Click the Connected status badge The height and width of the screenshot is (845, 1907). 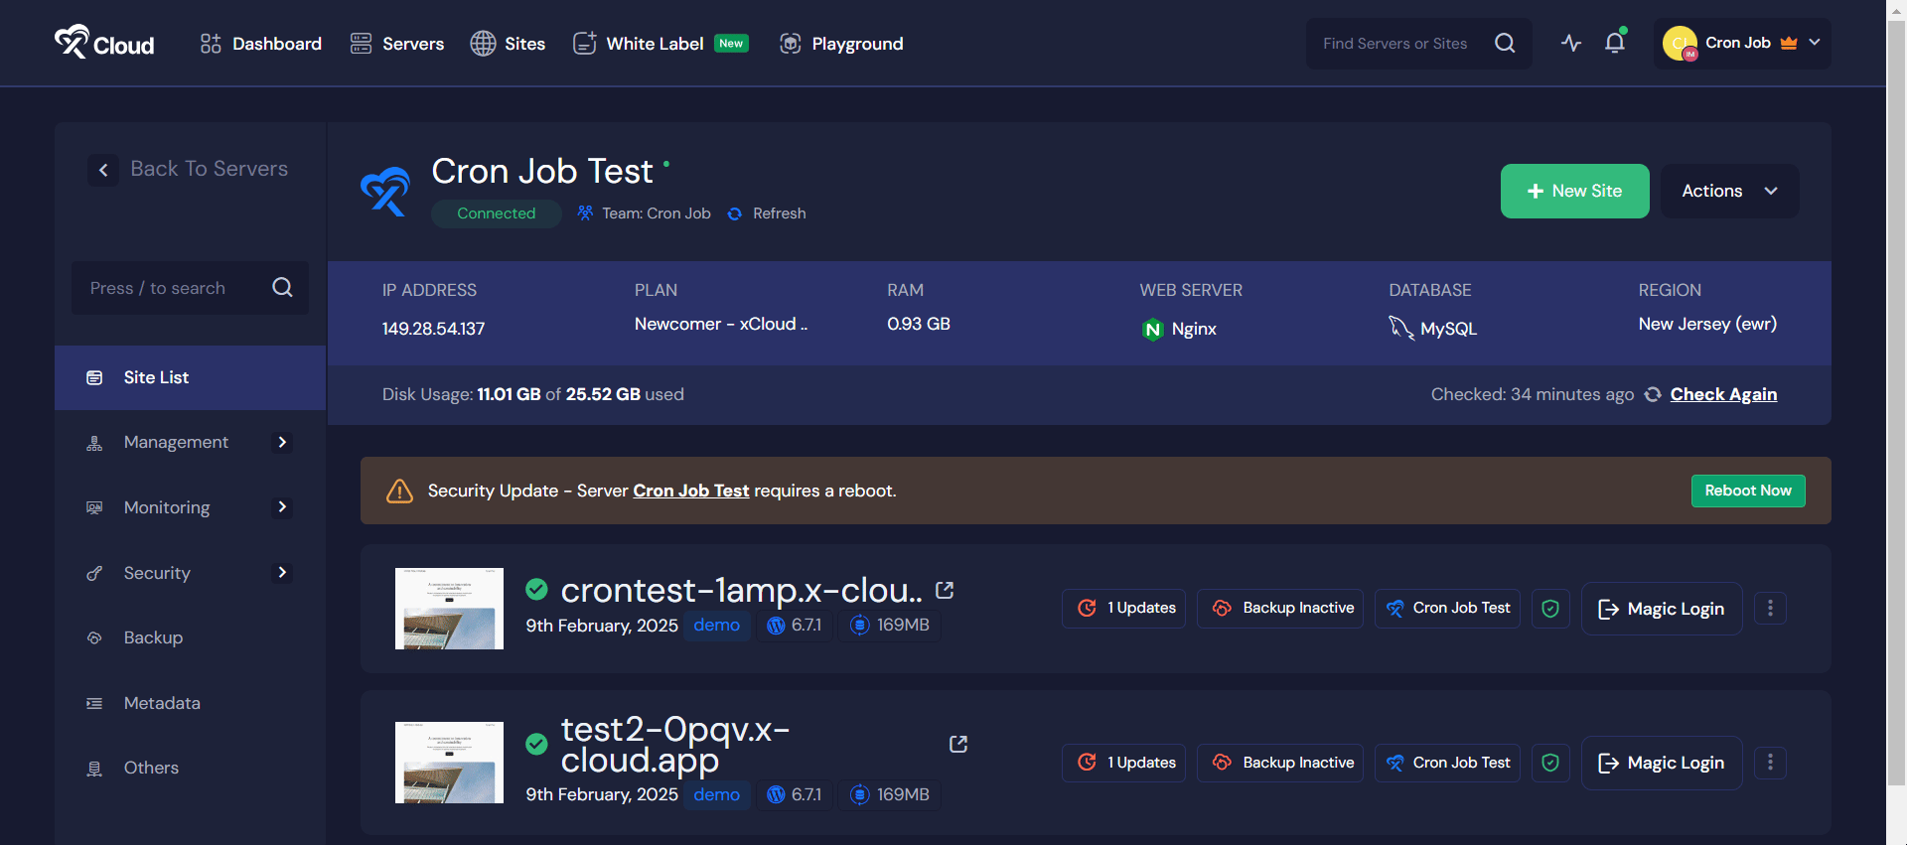(x=496, y=213)
